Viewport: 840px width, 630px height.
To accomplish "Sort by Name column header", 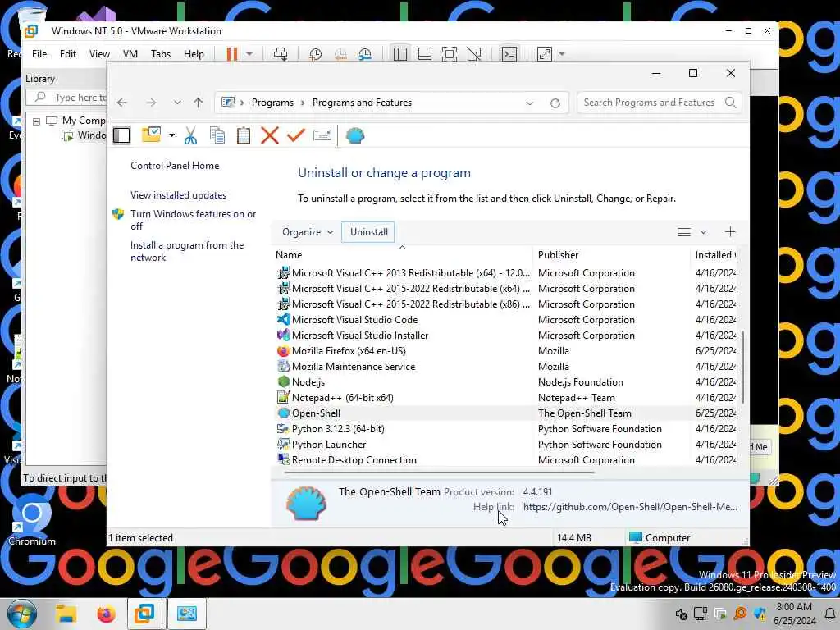I will (402, 255).
